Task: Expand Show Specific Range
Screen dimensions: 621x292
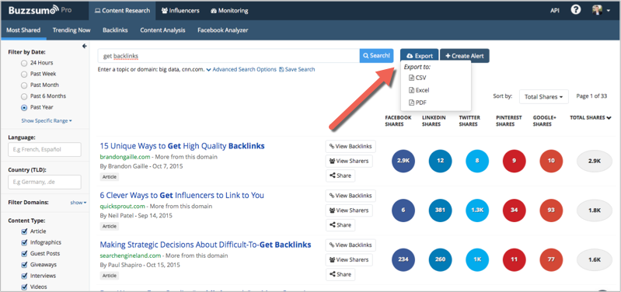Action: [x=47, y=120]
